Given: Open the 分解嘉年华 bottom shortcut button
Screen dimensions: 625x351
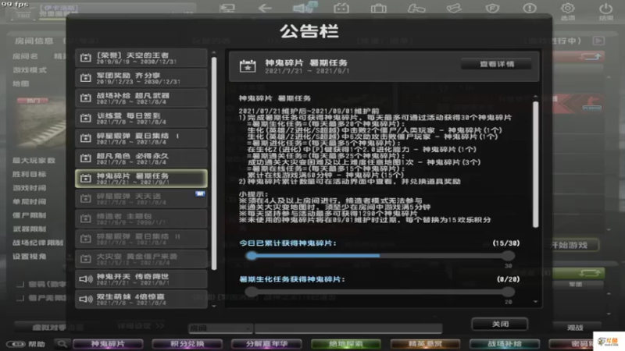Looking at the screenshot, I should [266, 344].
